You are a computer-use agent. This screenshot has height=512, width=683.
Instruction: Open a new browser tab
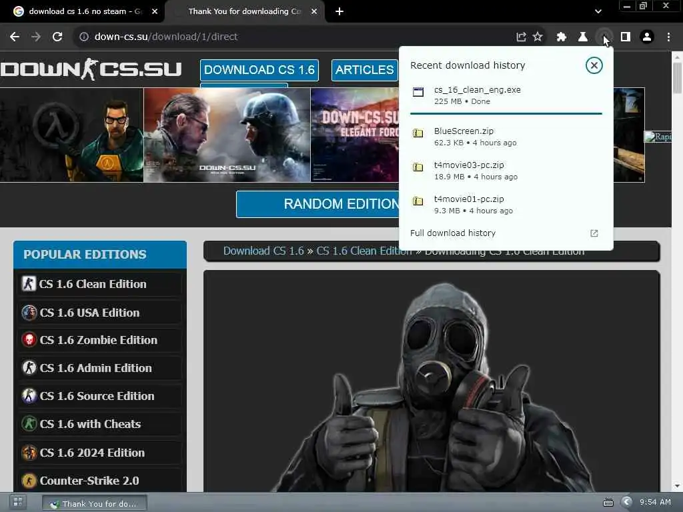[339, 12]
